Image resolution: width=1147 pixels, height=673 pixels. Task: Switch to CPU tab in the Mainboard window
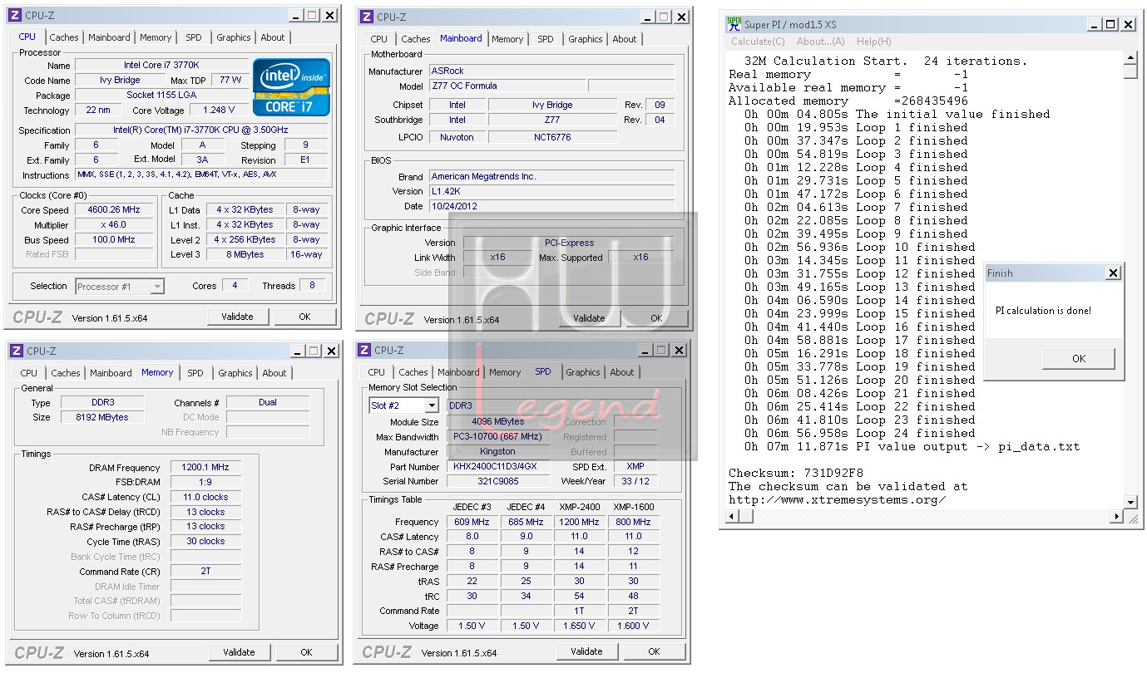pyautogui.click(x=379, y=39)
